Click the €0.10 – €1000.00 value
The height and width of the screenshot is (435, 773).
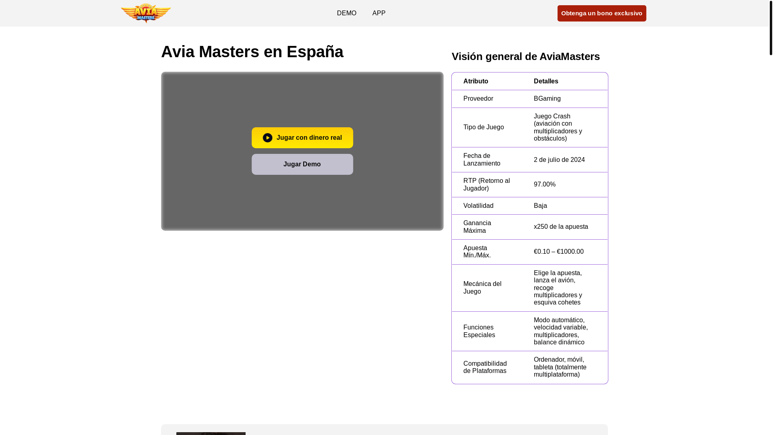click(558, 252)
